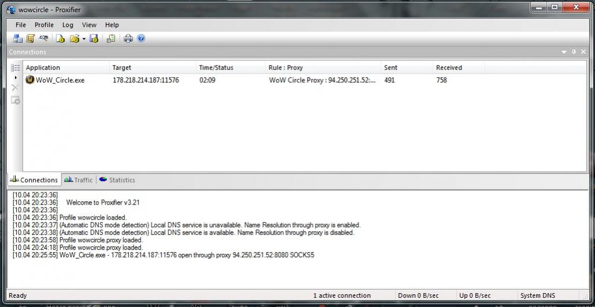
Task: Sort by the Target column header
Action: (x=121, y=68)
